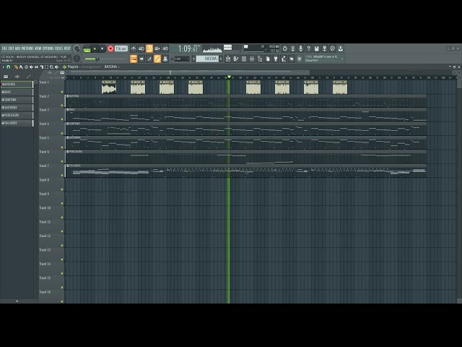Image resolution: width=462 pixels, height=347 pixels.
Task: Toggle the overdub/blend recording icon
Action: pyautogui.click(x=157, y=48)
